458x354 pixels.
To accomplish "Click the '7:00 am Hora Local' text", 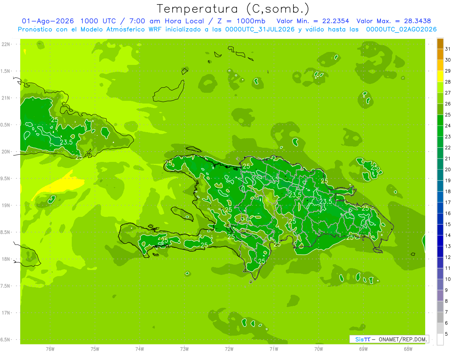I will (x=165, y=21).
